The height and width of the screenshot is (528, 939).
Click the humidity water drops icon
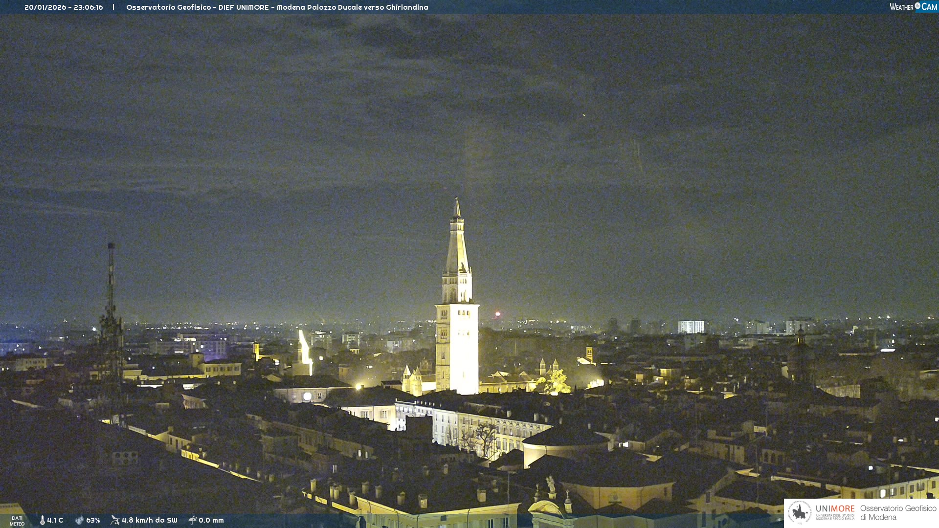[79, 520]
